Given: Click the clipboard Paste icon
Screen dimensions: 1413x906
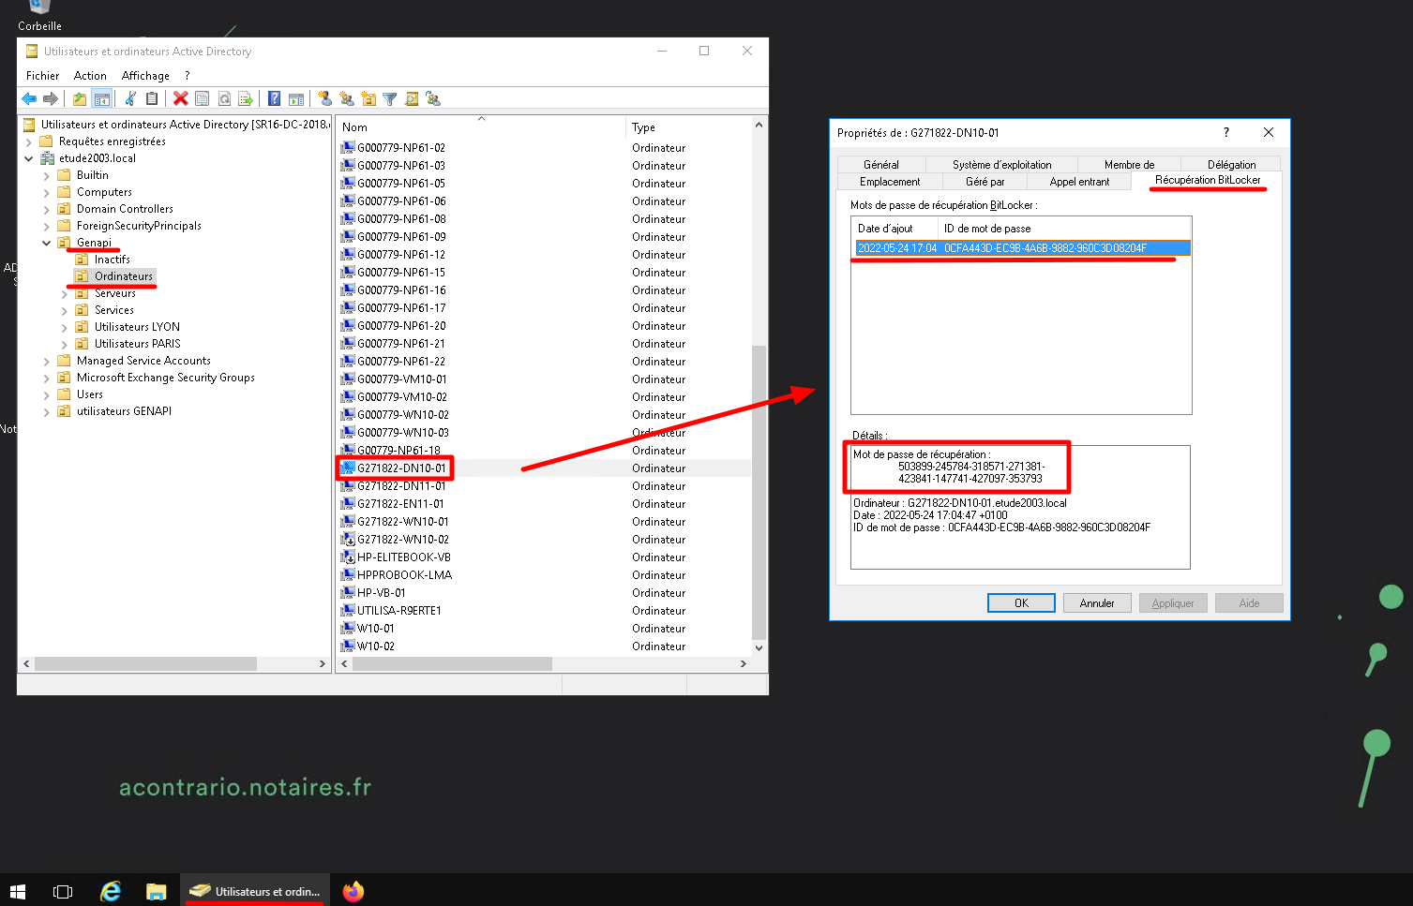Looking at the screenshot, I should 152,98.
